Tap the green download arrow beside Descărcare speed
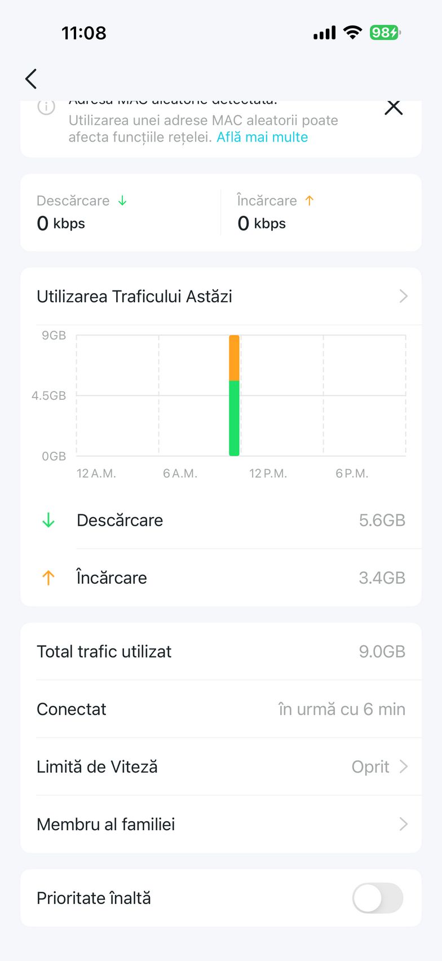Viewport: 442px width, 961px height. (x=122, y=201)
